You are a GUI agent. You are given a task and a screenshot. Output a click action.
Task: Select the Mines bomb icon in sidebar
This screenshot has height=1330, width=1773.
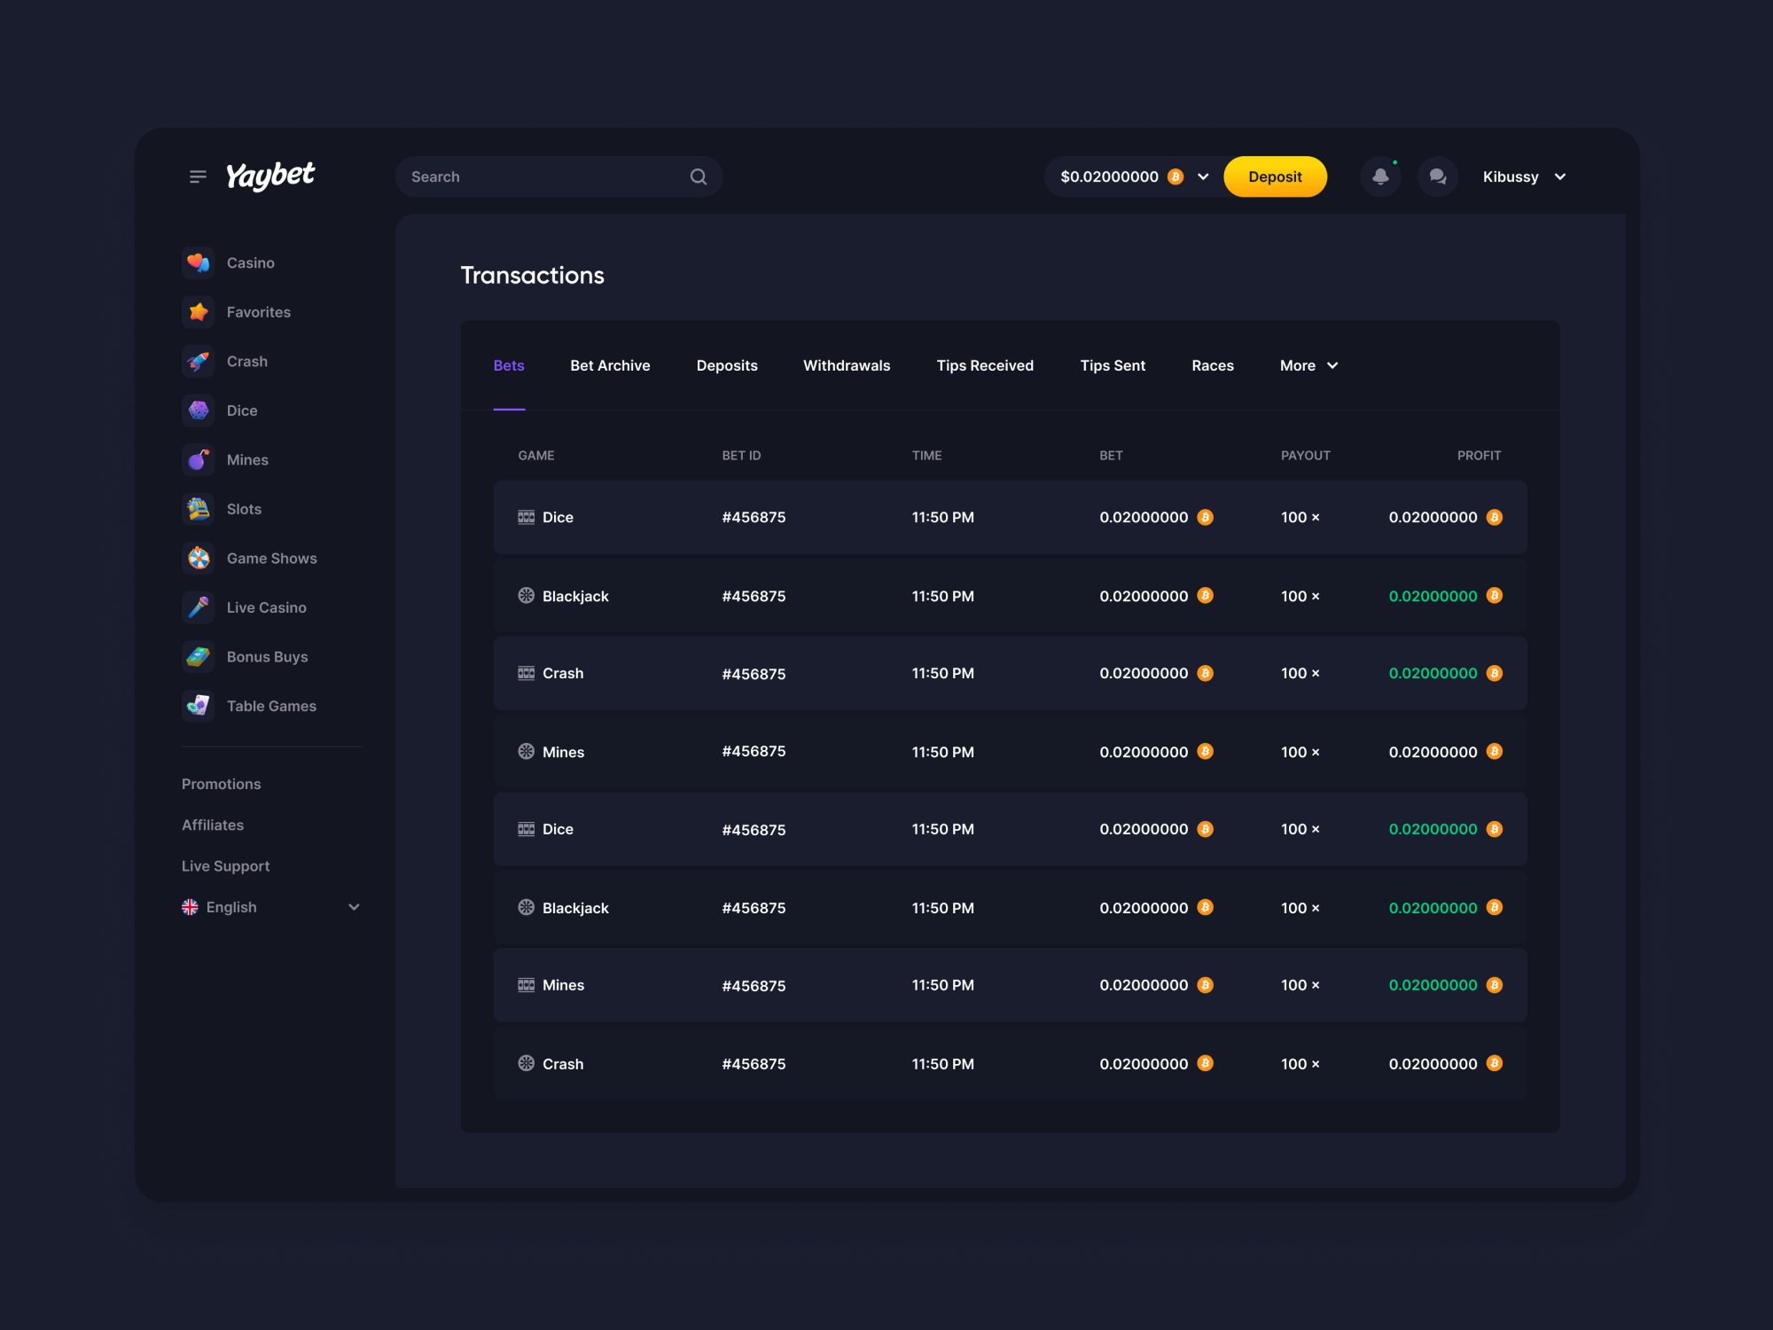pyautogui.click(x=199, y=460)
